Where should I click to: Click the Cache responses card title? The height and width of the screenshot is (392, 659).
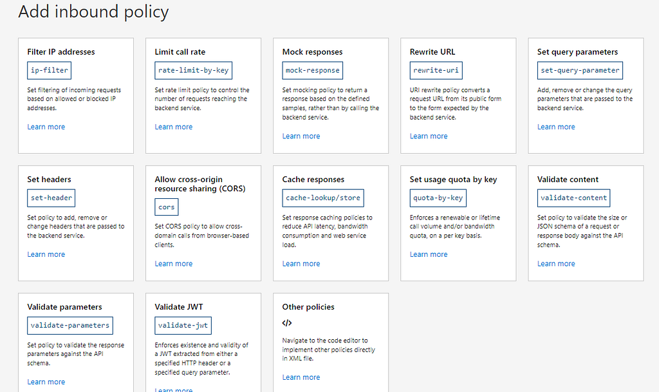[x=313, y=180]
